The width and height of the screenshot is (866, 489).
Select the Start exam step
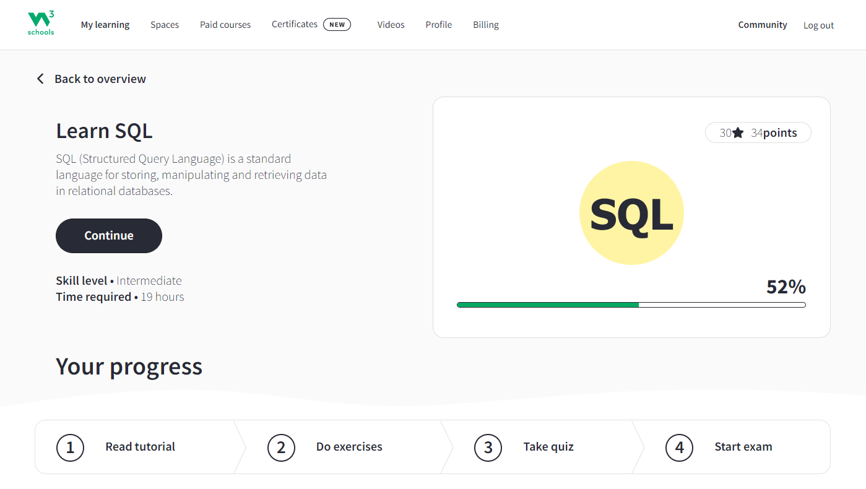click(743, 447)
